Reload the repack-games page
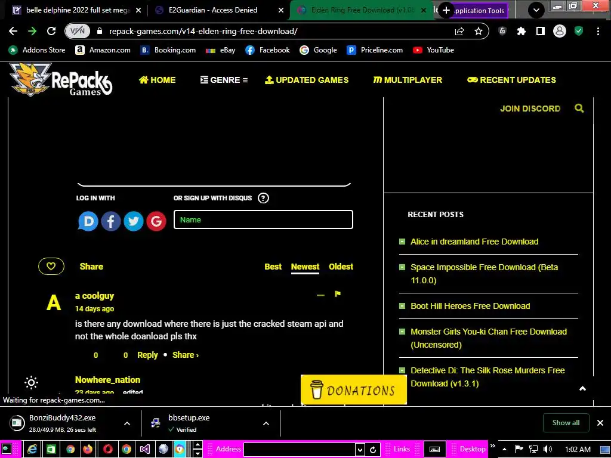The image size is (611, 458). 51,31
